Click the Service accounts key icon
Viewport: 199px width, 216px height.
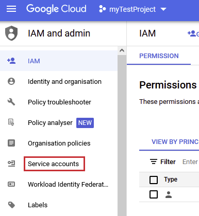tap(11, 164)
